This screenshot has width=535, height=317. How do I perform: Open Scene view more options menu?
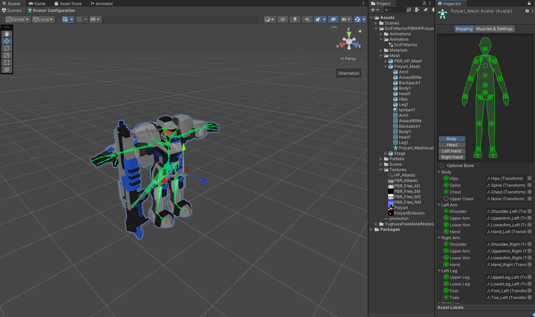(x=363, y=3)
